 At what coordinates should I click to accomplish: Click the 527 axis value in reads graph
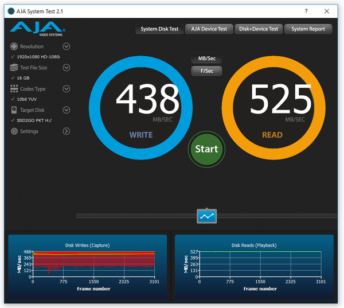[194, 252]
